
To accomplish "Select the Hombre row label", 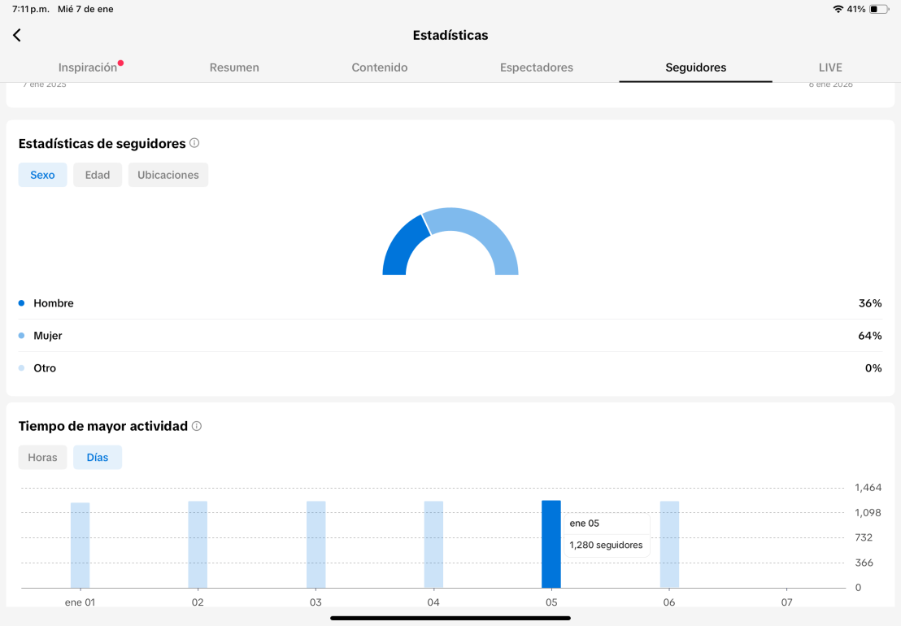I will [54, 303].
